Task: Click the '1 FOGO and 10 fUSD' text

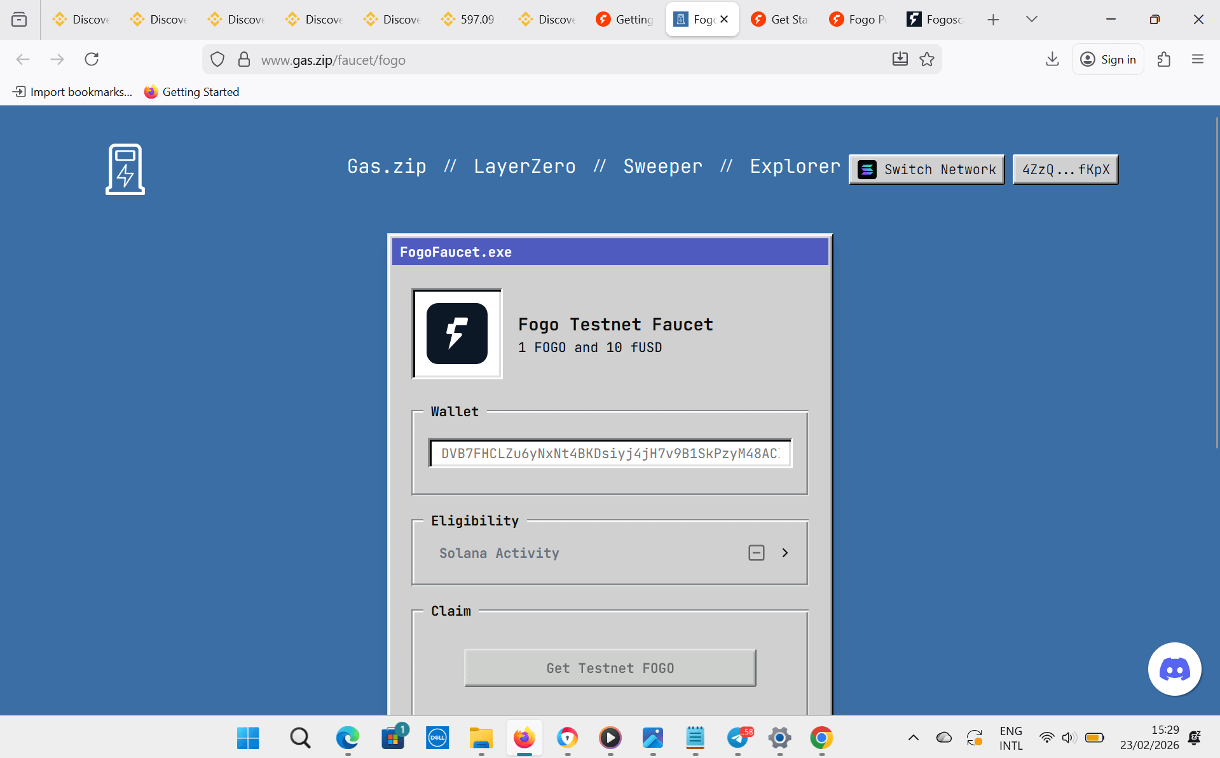Action: point(590,348)
